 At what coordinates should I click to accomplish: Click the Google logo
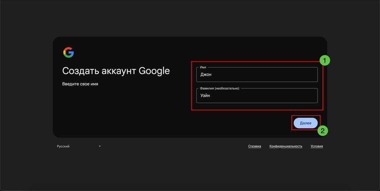[x=68, y=52]
